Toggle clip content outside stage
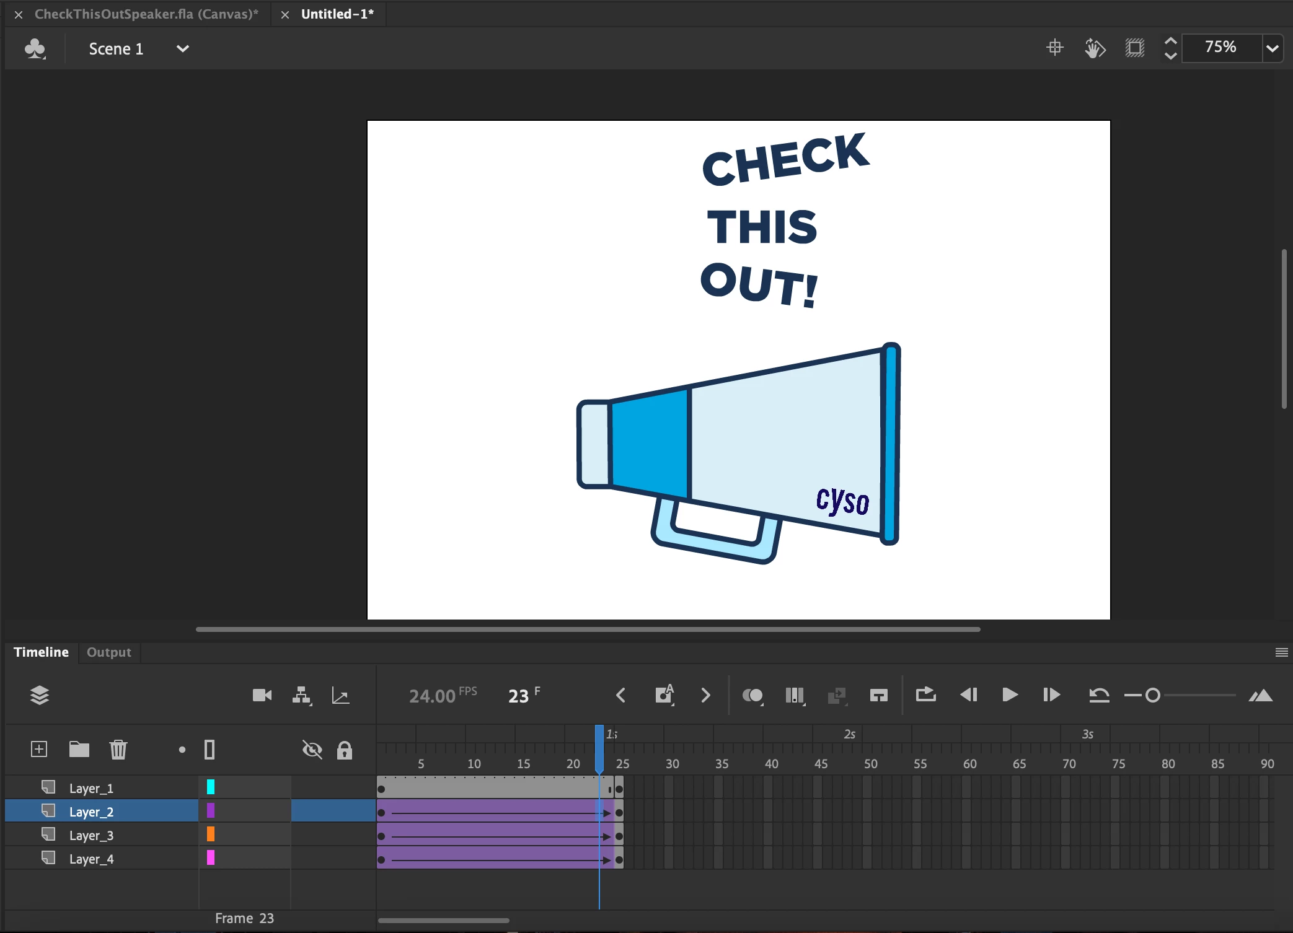The image size is (1293, 933). tap(1135, 48)
